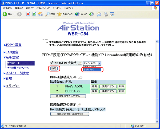Click the scroll down arrow of page scrollbar
This screenshot has height=129, width=160.
pyautogui.click(x=157, y=121)
